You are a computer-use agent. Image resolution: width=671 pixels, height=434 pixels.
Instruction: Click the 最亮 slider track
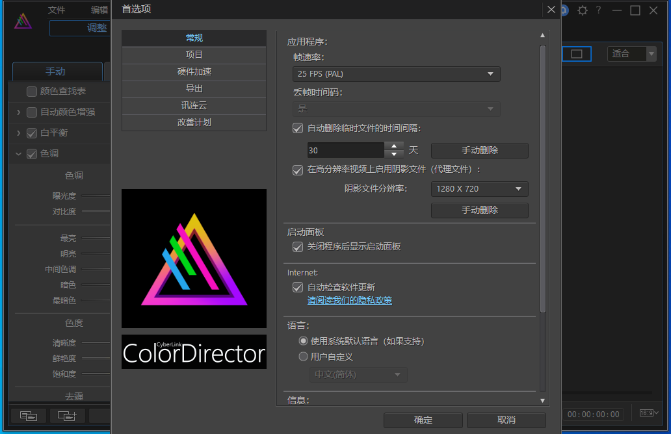(x=96, y=238)
